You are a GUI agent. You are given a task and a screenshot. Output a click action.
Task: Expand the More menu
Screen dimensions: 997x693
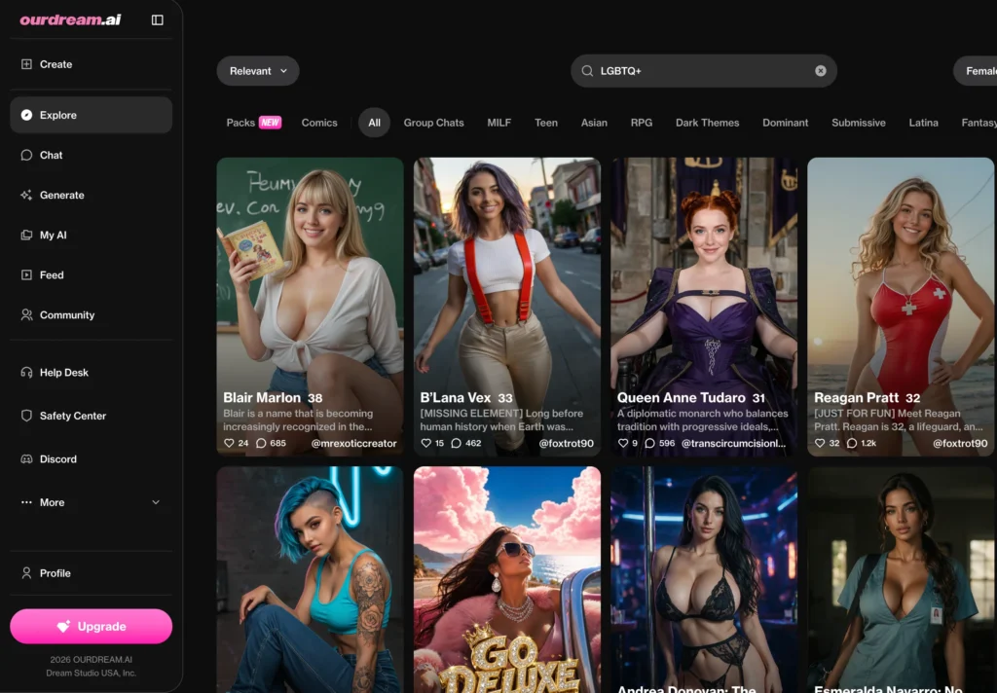pyautogui.click(x=91, y=502)
